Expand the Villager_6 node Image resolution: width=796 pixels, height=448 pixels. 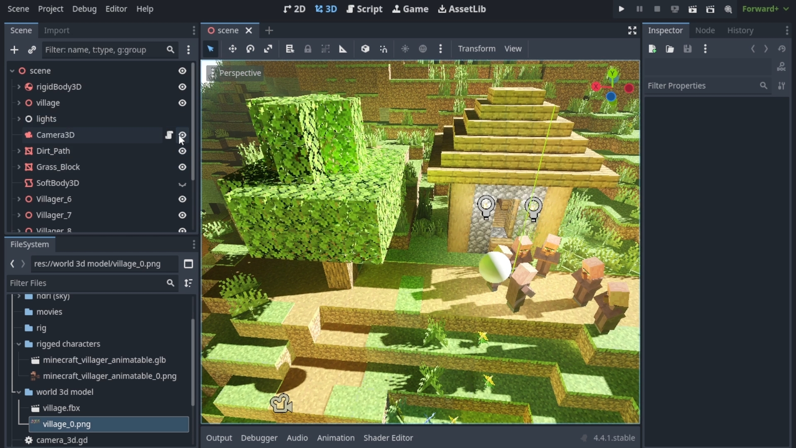(19, 199)
